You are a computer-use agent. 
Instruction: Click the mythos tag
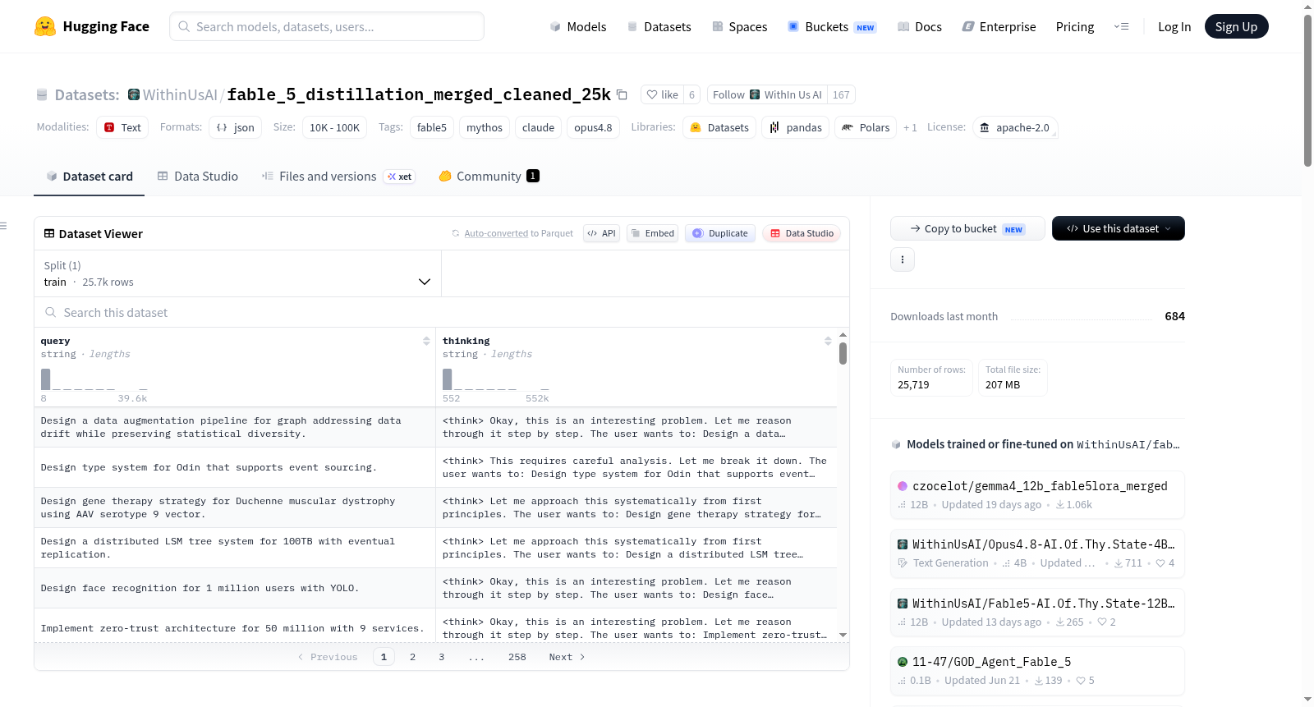click(485, 127)
